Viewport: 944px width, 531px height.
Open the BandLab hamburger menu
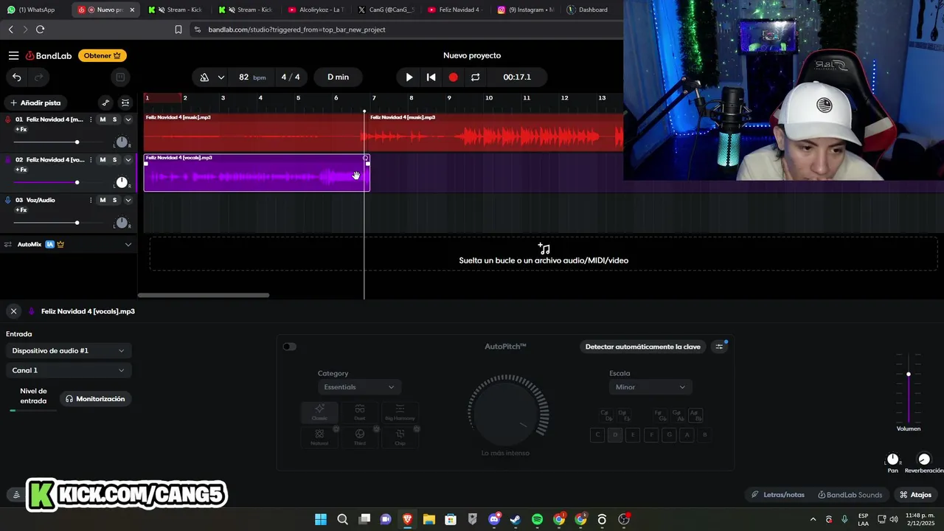pyautogui.click(x=13, y=55)
